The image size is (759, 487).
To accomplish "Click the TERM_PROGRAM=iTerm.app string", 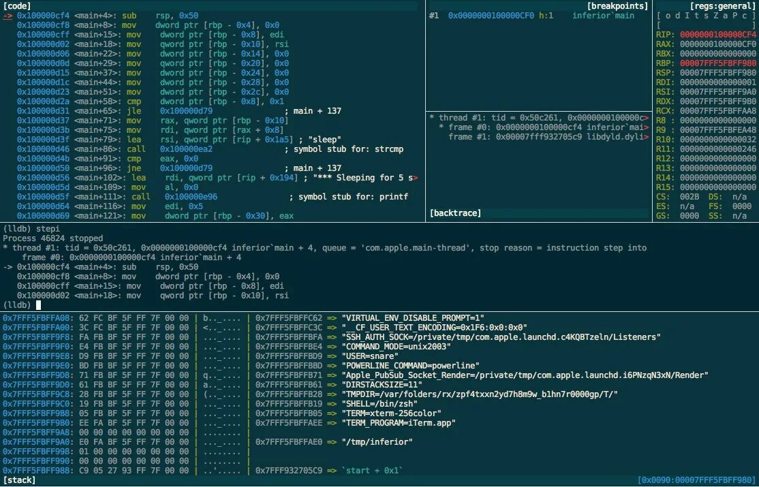I will pos(399,422).
